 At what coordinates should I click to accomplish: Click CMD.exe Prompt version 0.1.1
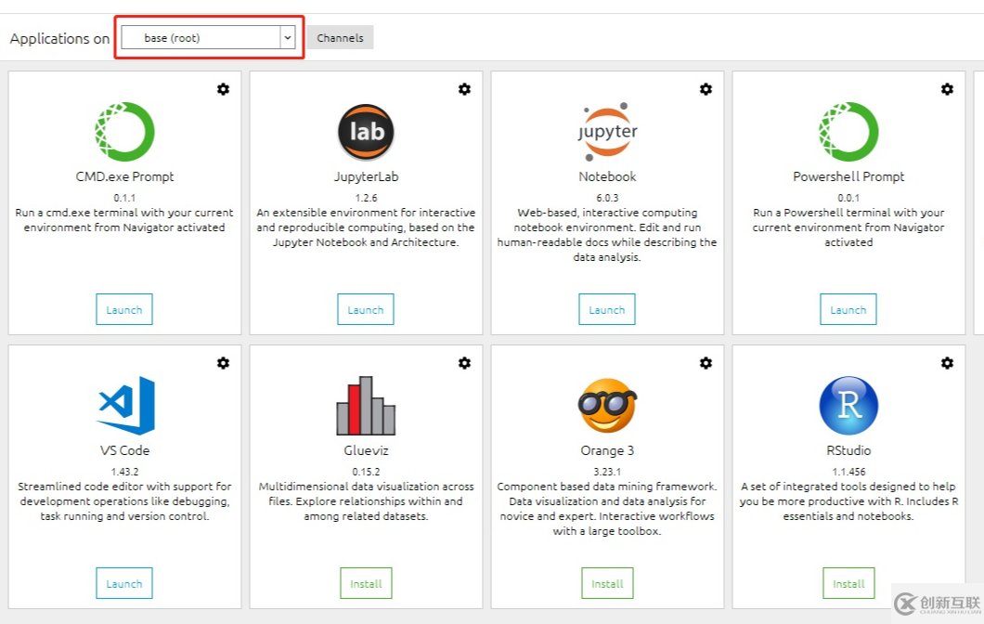coord(124,198)
